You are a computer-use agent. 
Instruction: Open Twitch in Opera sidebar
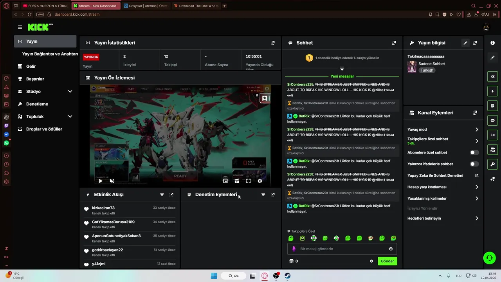click(x=6, y=126)
